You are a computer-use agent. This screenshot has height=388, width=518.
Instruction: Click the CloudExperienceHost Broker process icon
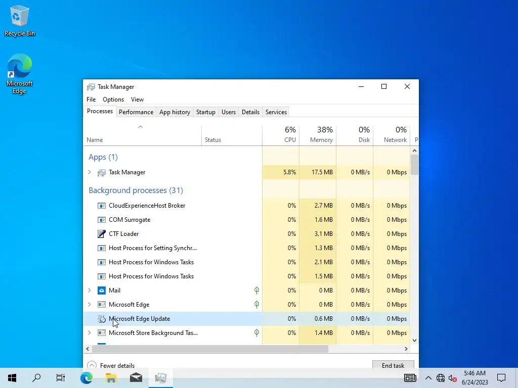point(101,206)
